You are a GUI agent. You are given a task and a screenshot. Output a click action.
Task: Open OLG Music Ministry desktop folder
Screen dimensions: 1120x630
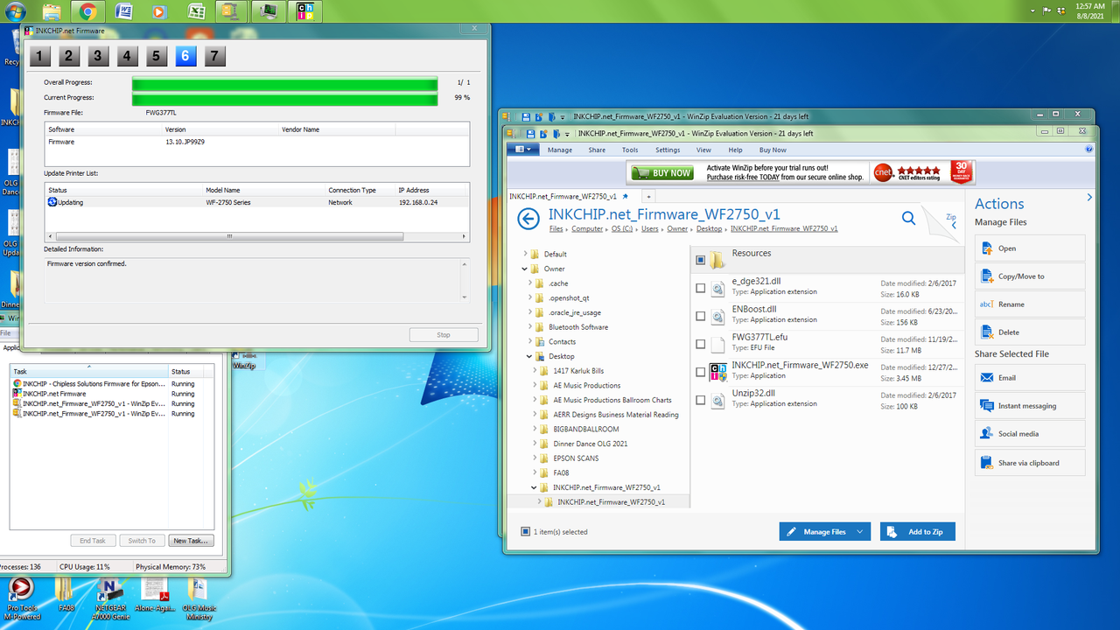(x=199, y=598)
